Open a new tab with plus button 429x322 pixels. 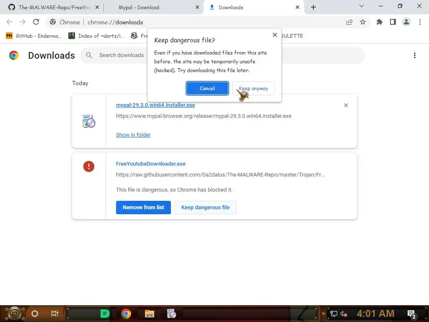tap(313, 8)
